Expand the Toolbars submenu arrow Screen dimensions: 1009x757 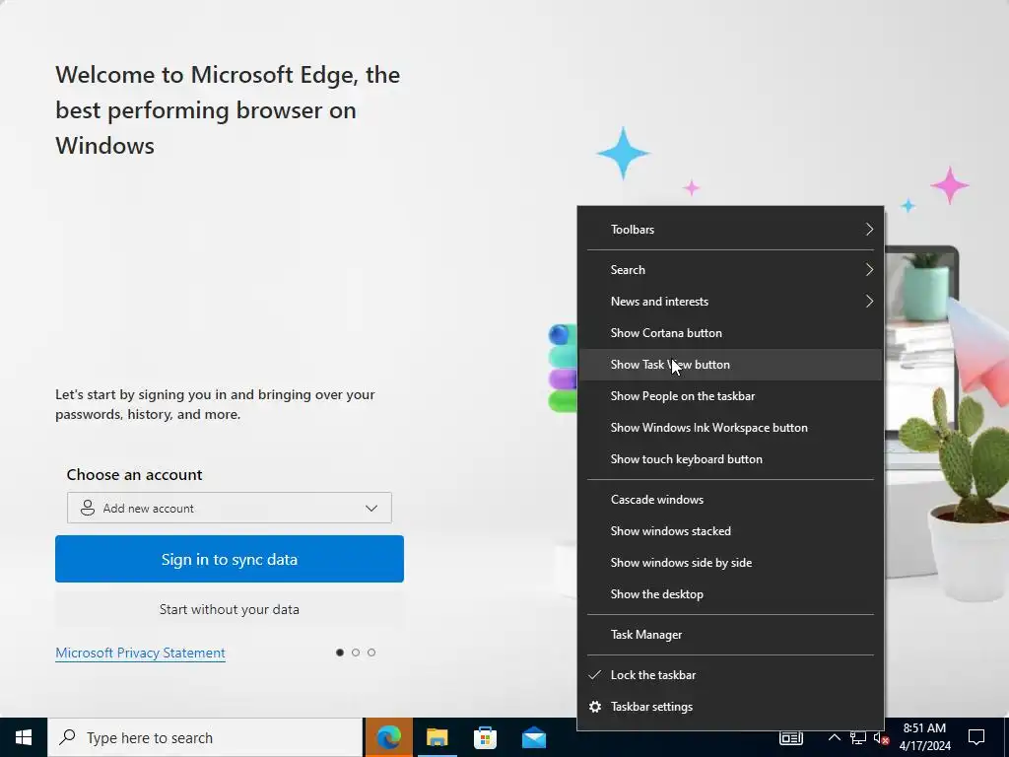(869, 229)
